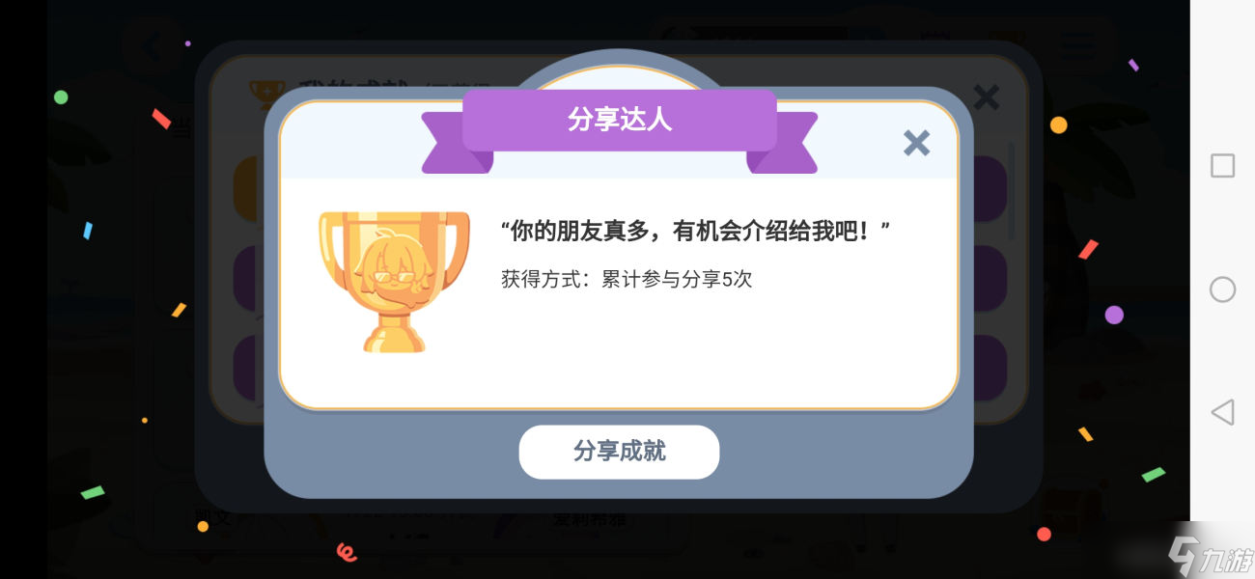The height and width of the screenshot is (579, 1255).
Task: Tap the 分享成就 button
Action: point(619,452)
